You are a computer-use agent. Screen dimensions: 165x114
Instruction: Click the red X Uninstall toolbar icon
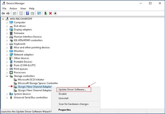50,13
